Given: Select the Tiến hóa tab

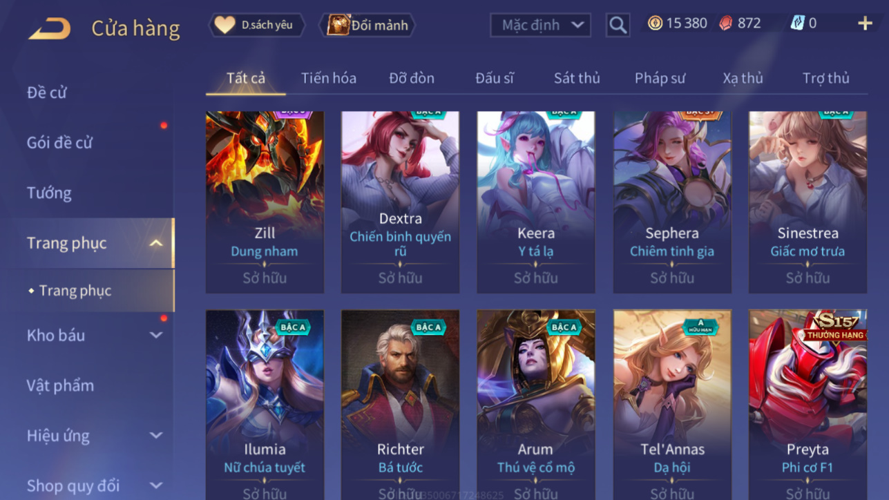Looking at the screenshot, I should pos(329,78).
